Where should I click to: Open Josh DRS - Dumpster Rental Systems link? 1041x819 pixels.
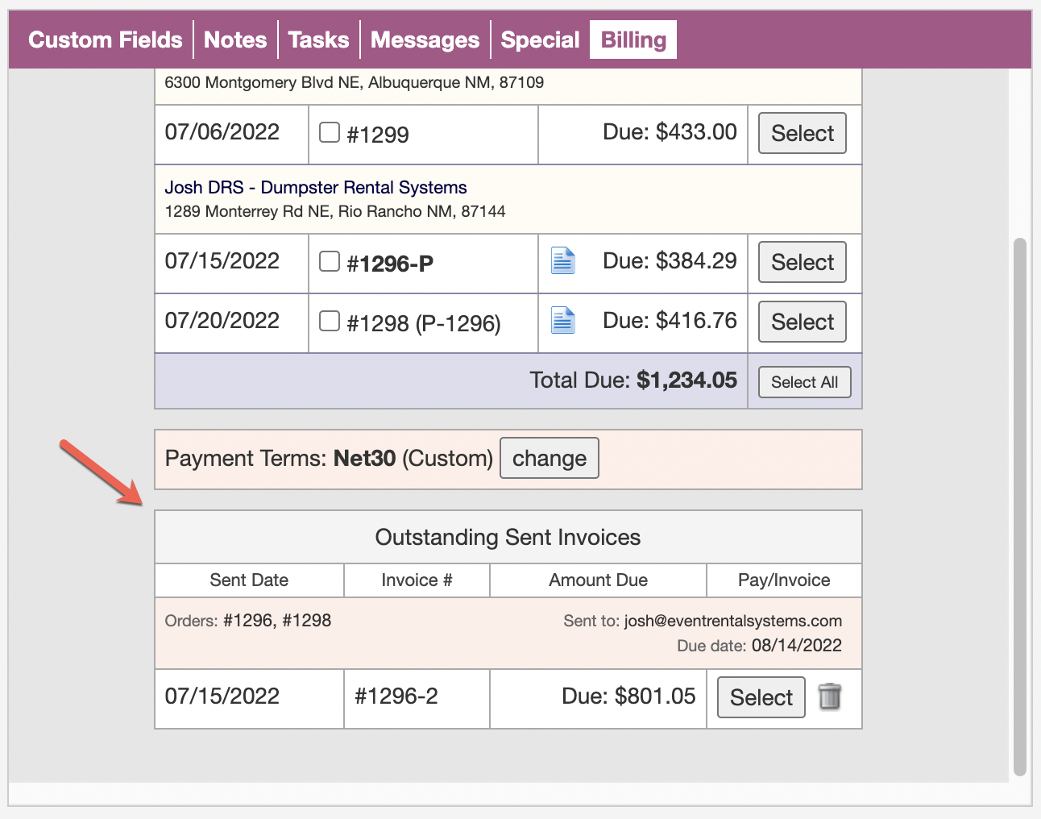tap(316, 187)
